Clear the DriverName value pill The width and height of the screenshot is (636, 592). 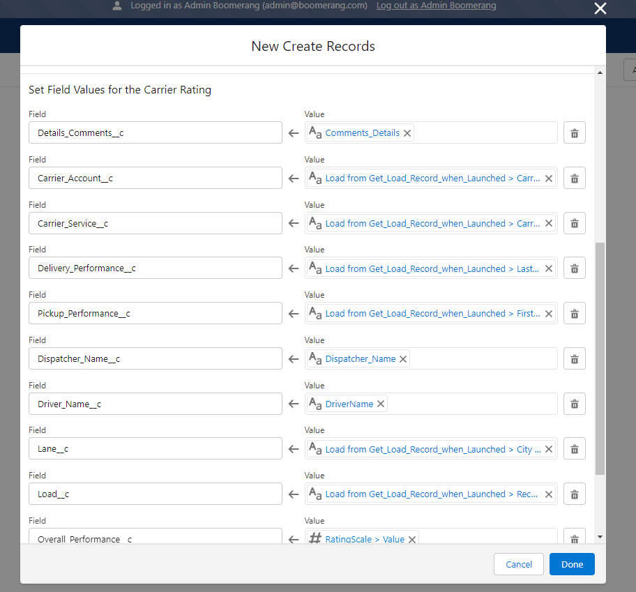point(381,404)
